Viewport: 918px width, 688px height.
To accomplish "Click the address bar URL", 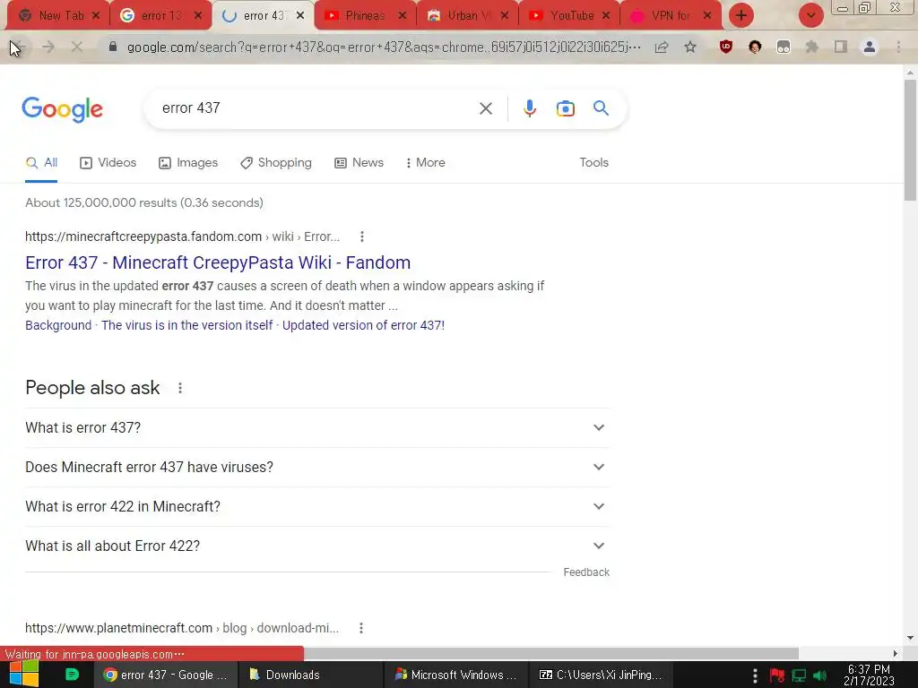I will point(384,47).
